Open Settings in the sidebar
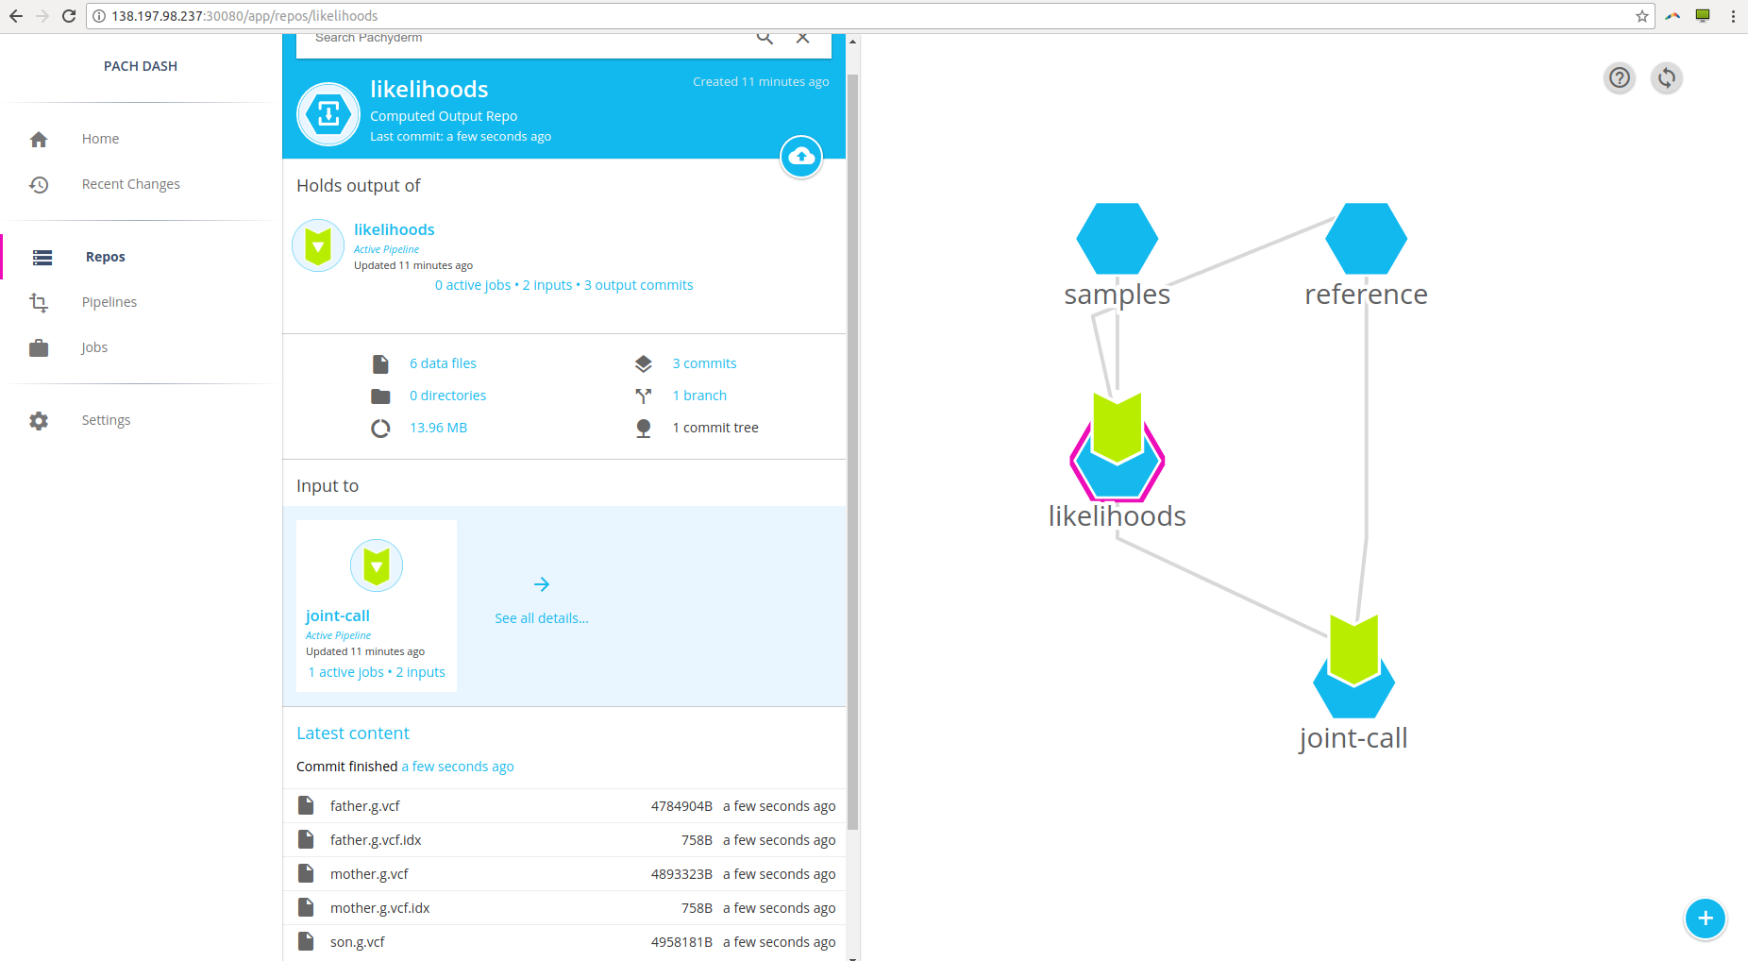Image resolution: width=1748 pixels, height=961 pixels. point(106,420)
